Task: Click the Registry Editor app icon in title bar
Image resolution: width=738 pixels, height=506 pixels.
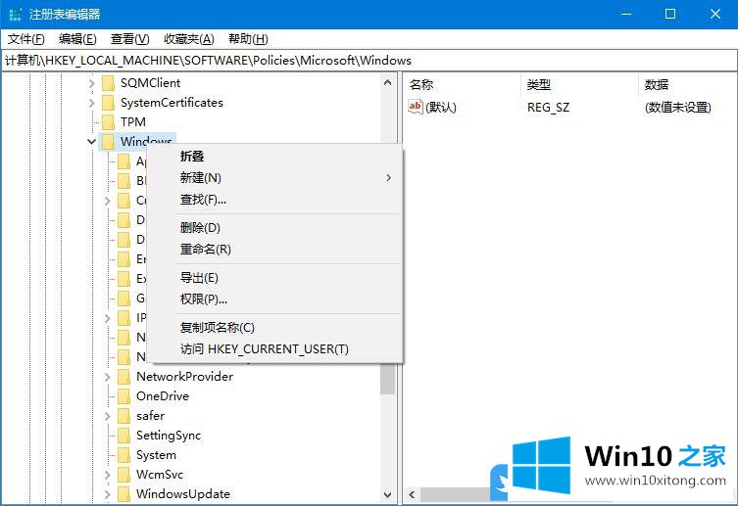Action: click(x=15, y=14)
